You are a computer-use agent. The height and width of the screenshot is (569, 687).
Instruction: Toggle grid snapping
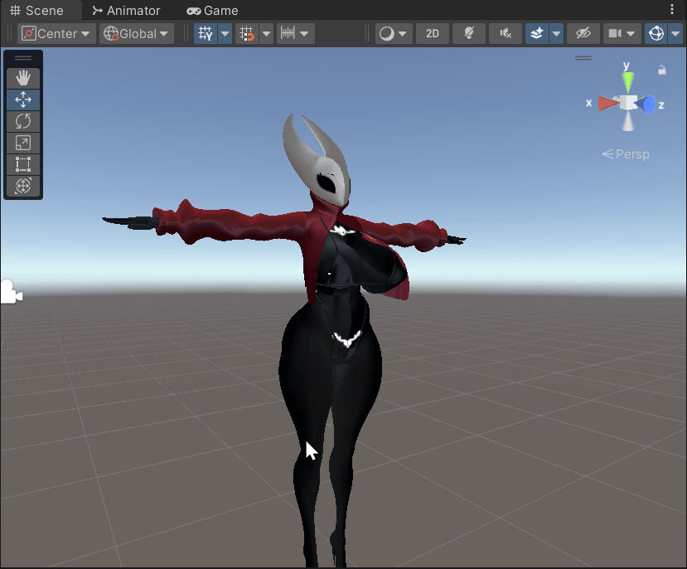(247, 34)
